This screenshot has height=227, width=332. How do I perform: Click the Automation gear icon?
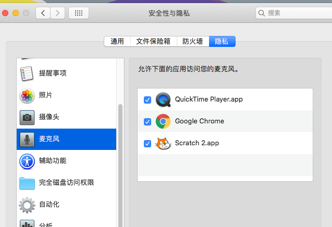[27, 205]
